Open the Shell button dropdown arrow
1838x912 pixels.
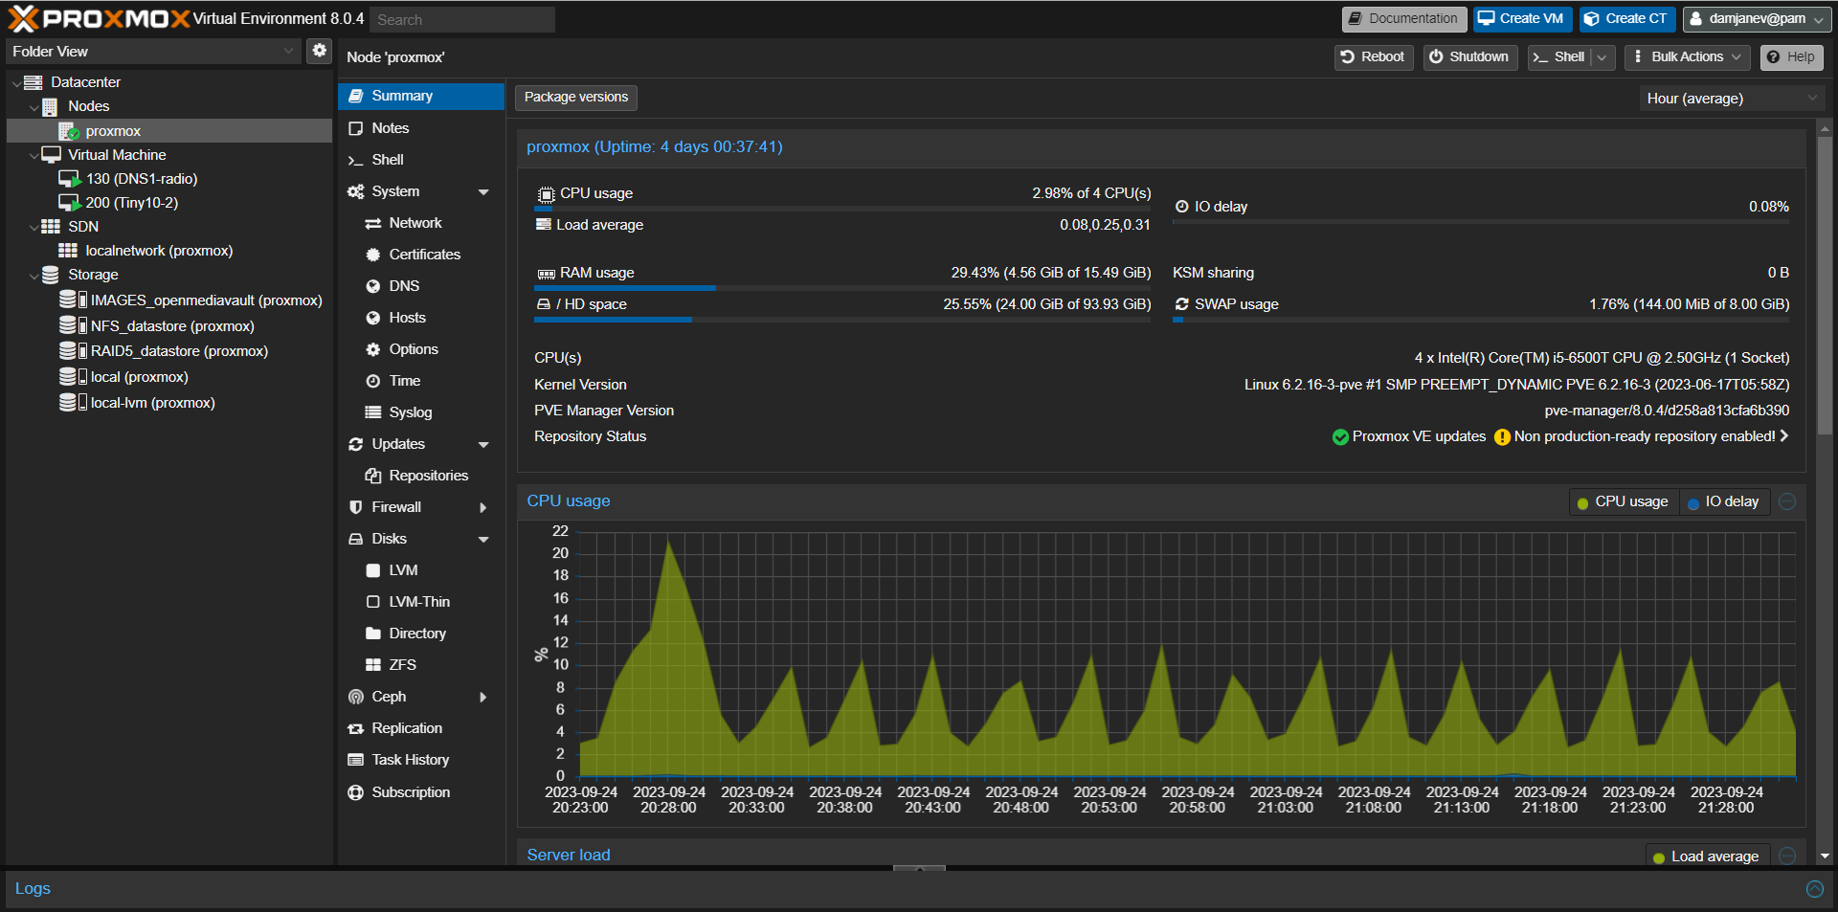(x=1603, y=57)
